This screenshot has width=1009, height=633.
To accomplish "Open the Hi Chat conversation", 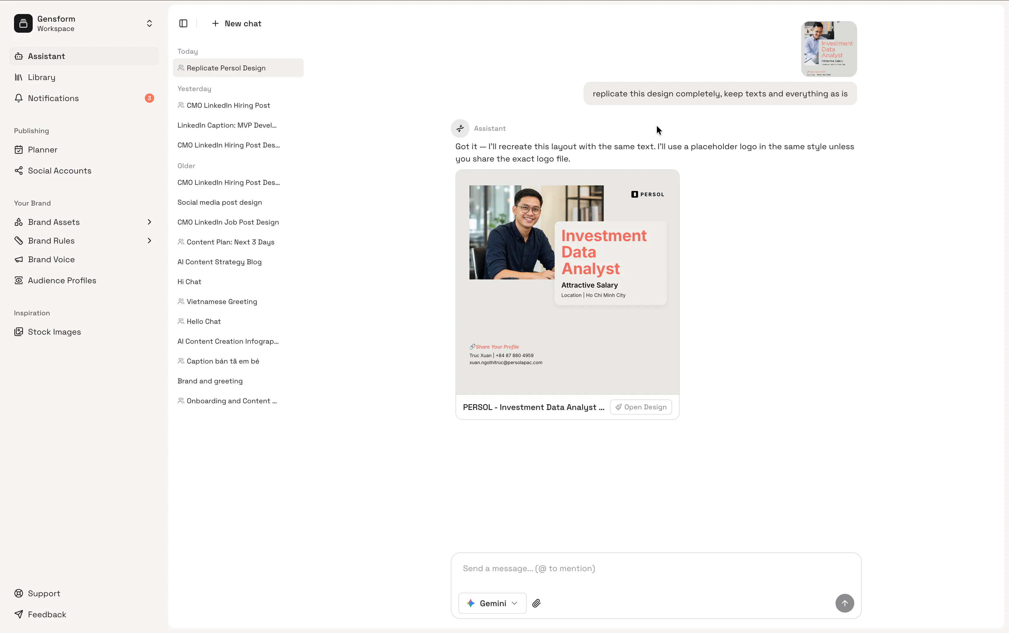I will [238, 282].
